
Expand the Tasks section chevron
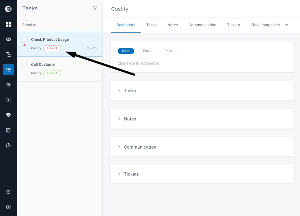(119, 91)
